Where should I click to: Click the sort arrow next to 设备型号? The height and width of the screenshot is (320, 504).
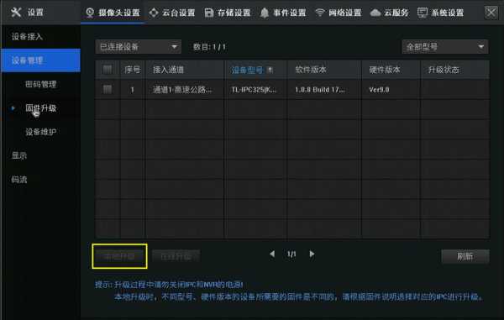point(270,70)
